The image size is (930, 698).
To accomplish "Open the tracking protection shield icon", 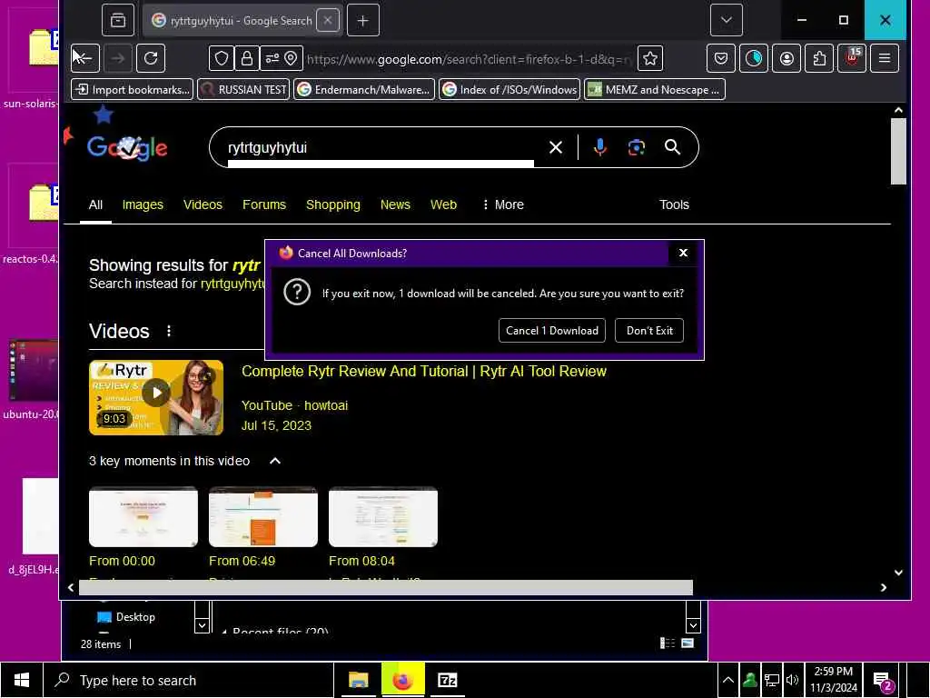I will point(222,58).
